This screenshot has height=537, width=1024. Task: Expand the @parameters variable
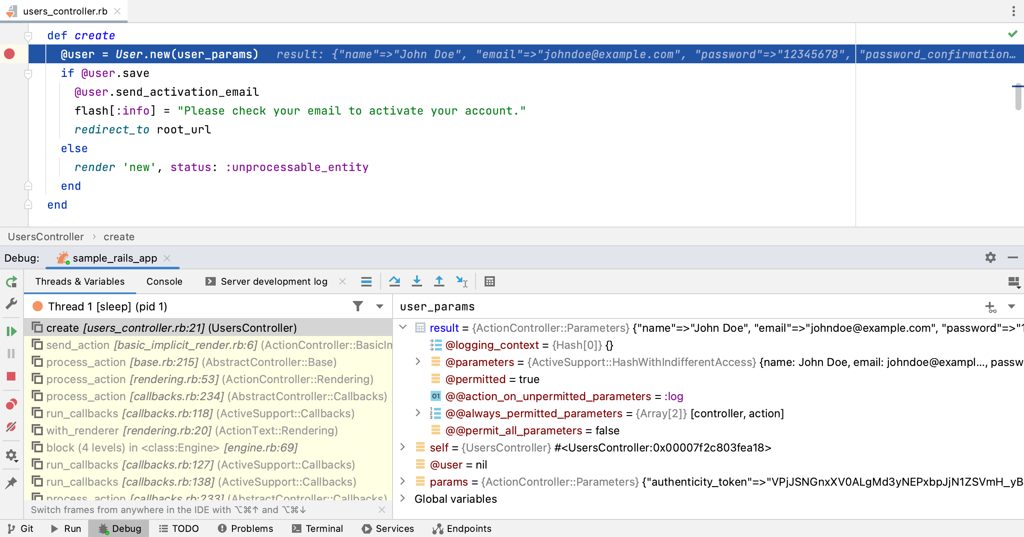pos(417,362)
